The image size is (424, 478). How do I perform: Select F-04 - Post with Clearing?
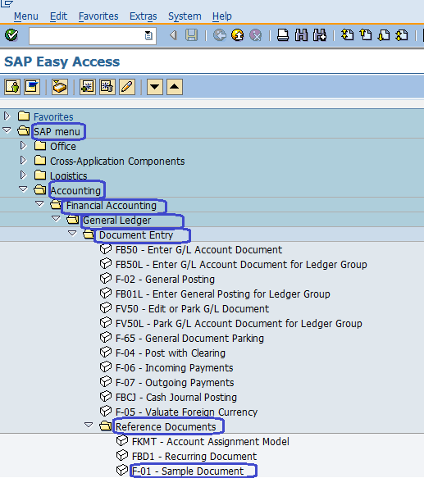(171, 353)
